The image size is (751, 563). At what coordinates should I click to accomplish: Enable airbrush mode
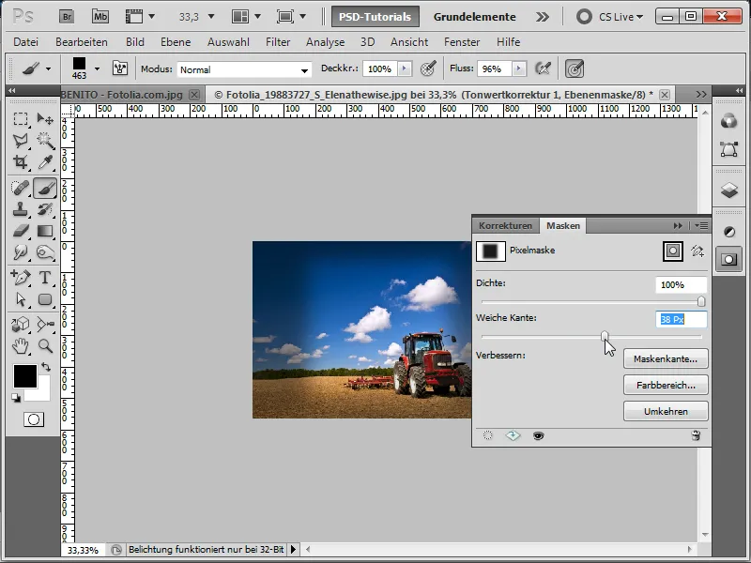tap(543, 68)
